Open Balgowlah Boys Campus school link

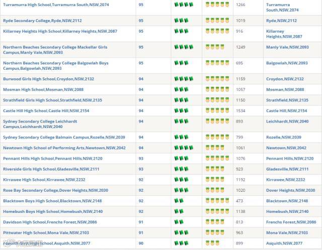pos(56,66)
